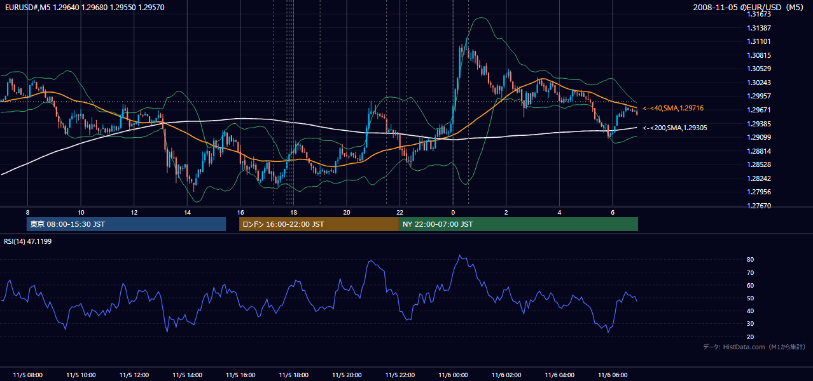Viewport: 813px width, 381px height.
Task: Click the 11/5 20:00 time label
Action: pos(347,375)
